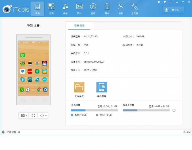Click the version number 3.3.9.0
This screenshot has height=150, width=192.
pos(187,132)
